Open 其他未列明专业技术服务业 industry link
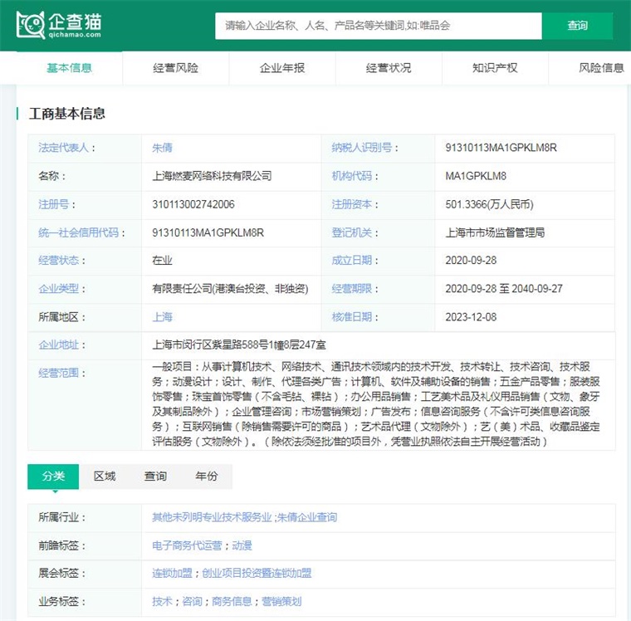The height and width of the screenshot is (621, 631). [212, 517]
